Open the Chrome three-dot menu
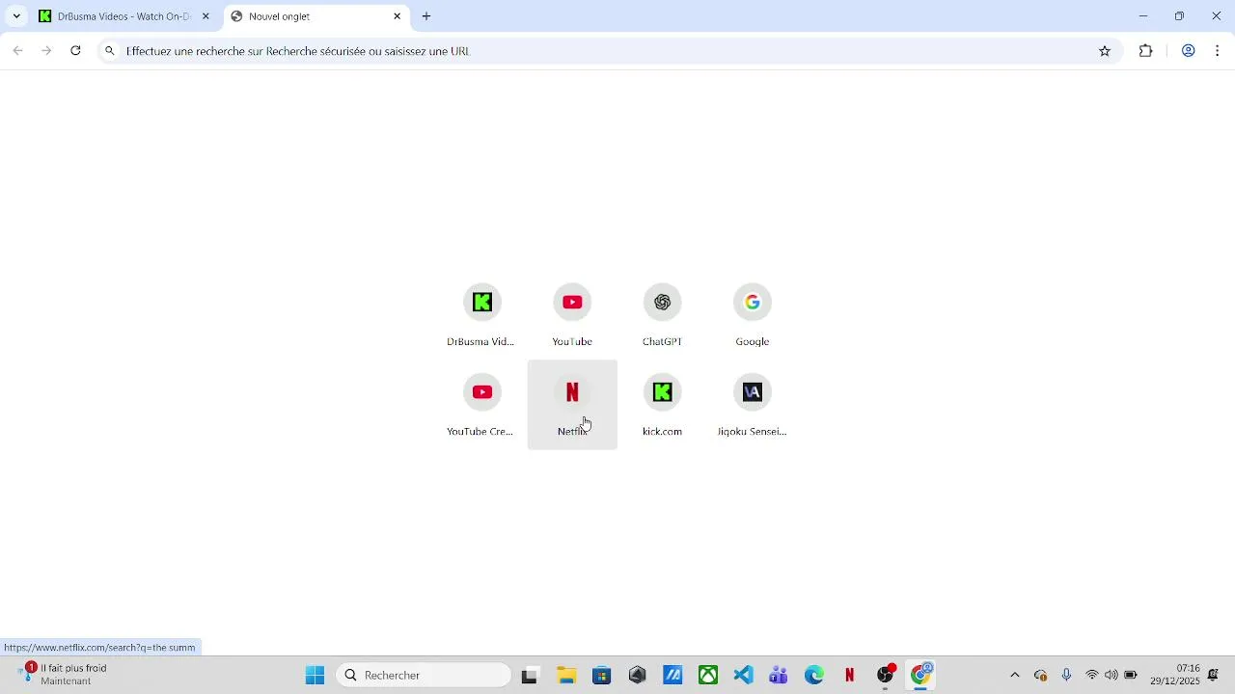Image resolution: width=1235 pixels, height=694 pixels. coord(1218,51)
